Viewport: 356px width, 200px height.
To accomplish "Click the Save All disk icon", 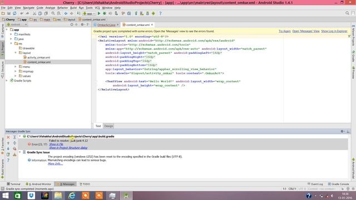I will 9,13.
